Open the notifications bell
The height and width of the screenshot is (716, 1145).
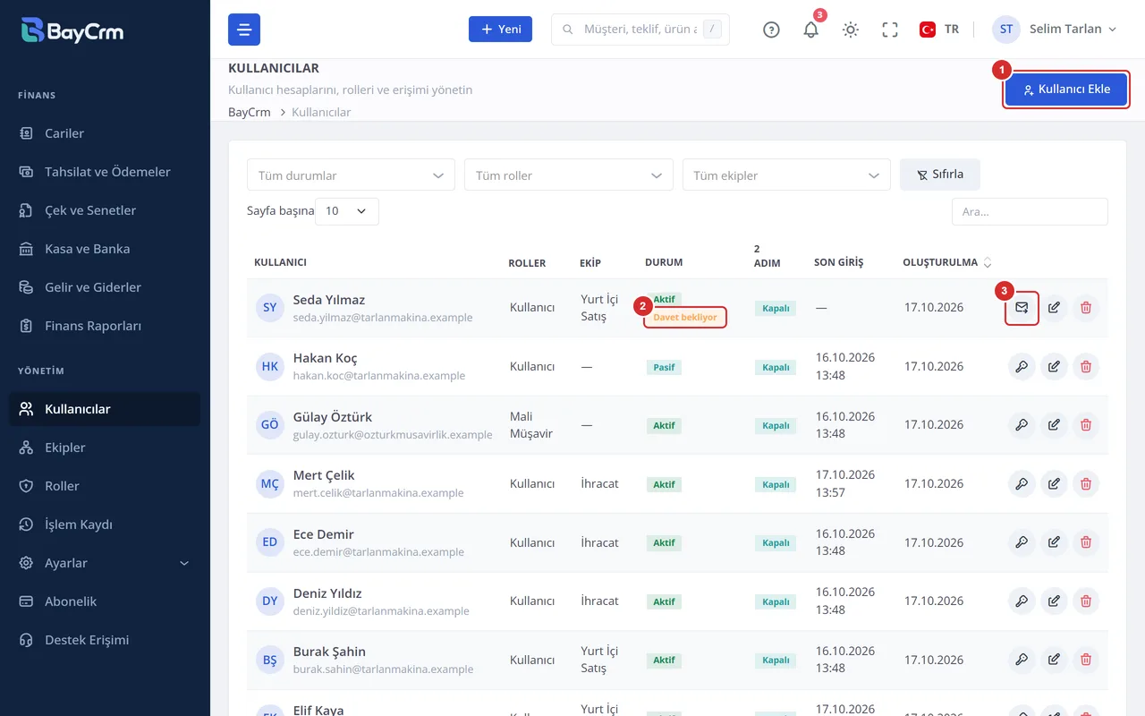[811, 30]
